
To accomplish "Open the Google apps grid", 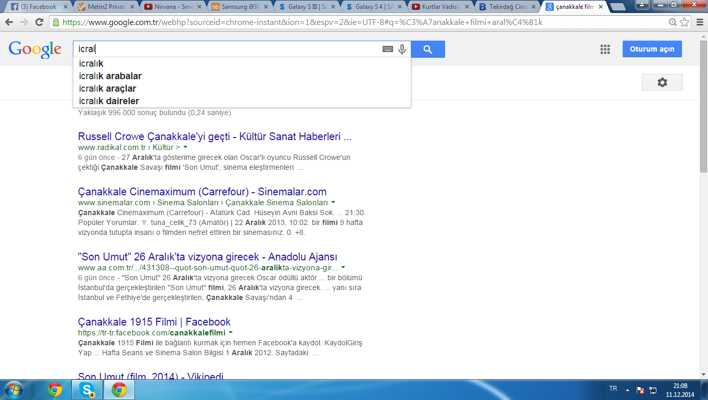I will coord(605,49).
